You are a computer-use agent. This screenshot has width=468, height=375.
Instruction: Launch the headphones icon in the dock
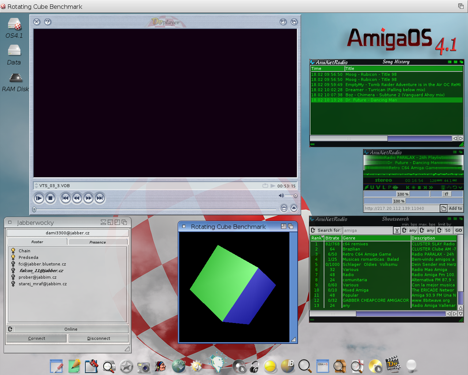pyautogui.click(x=254, y=367)
